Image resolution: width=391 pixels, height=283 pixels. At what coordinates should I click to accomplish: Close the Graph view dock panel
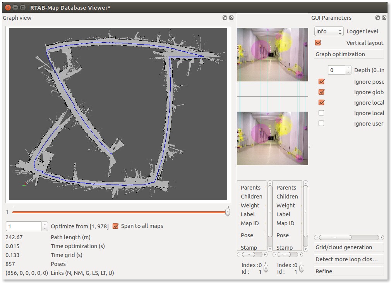coord(231,18)
